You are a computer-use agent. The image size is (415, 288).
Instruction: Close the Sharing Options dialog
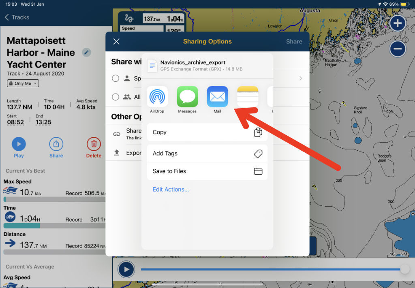pos(116,42)
